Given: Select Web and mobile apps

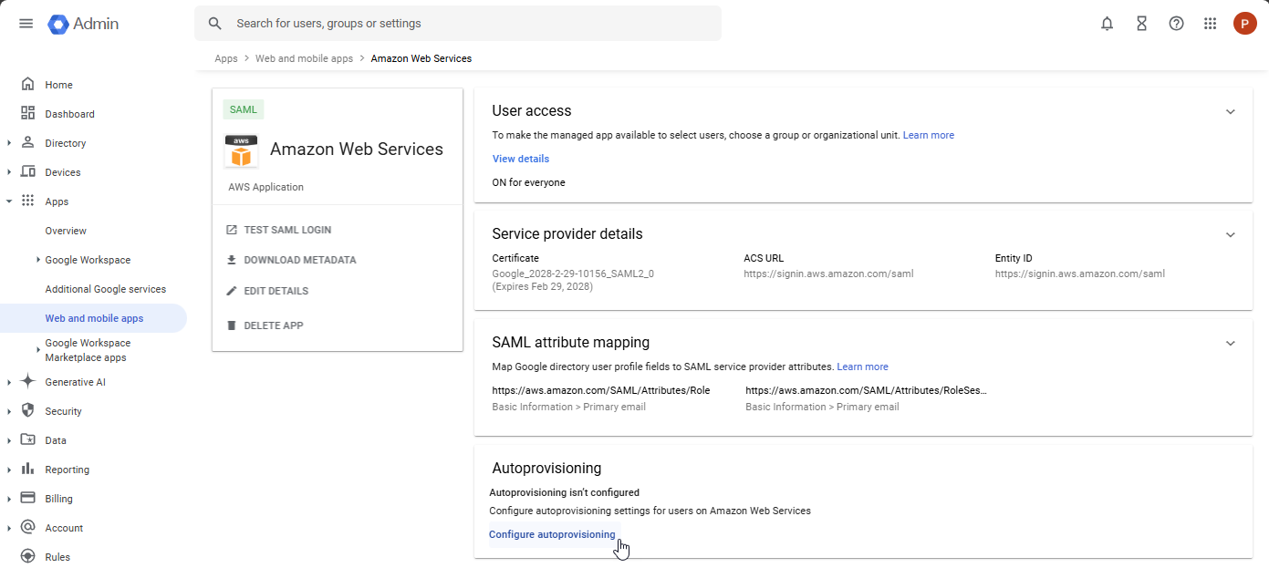Looking at the screenshot, I should coord(94,318).
